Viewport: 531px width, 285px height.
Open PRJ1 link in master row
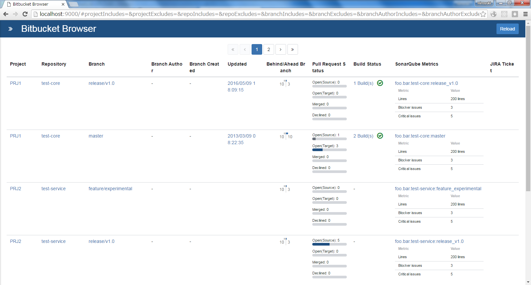tap(16, 136)
